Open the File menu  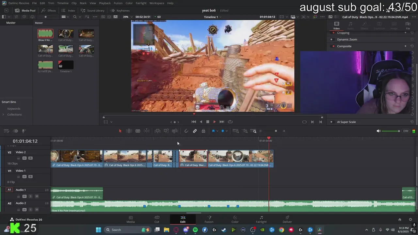(34, 3)
